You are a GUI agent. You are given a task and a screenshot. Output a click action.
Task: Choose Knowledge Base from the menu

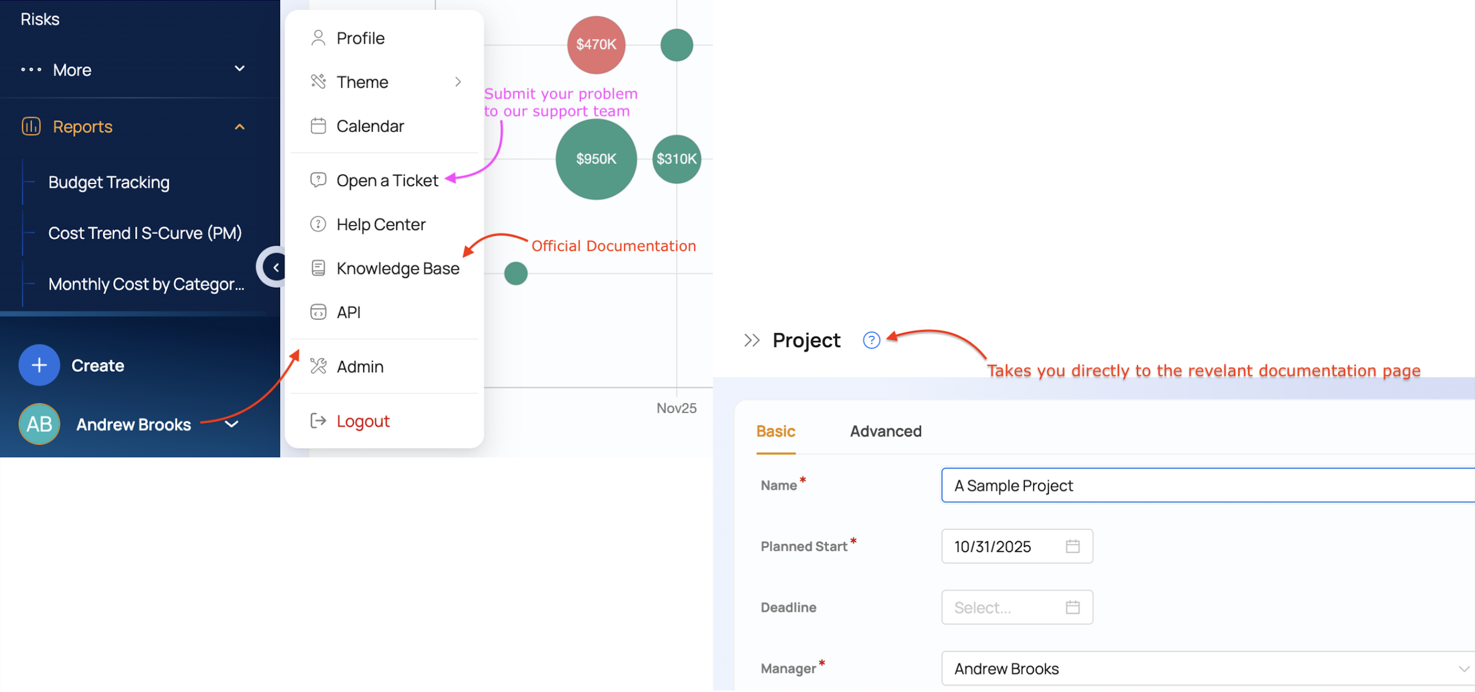tap(397, 268)
